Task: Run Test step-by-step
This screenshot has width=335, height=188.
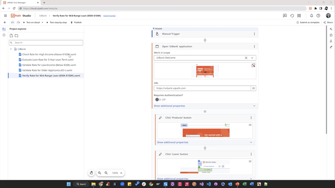Action: pos(57,22)
